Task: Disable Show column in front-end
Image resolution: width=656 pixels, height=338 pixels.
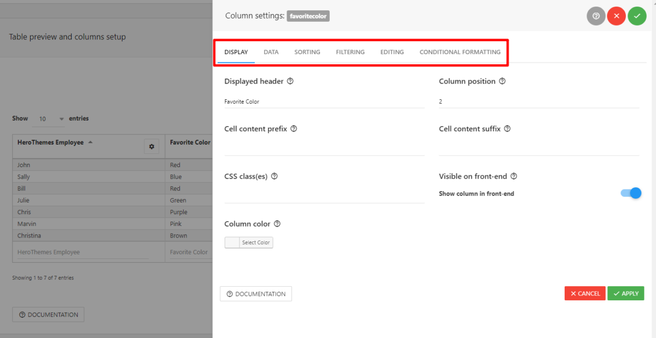Action: 631,193
